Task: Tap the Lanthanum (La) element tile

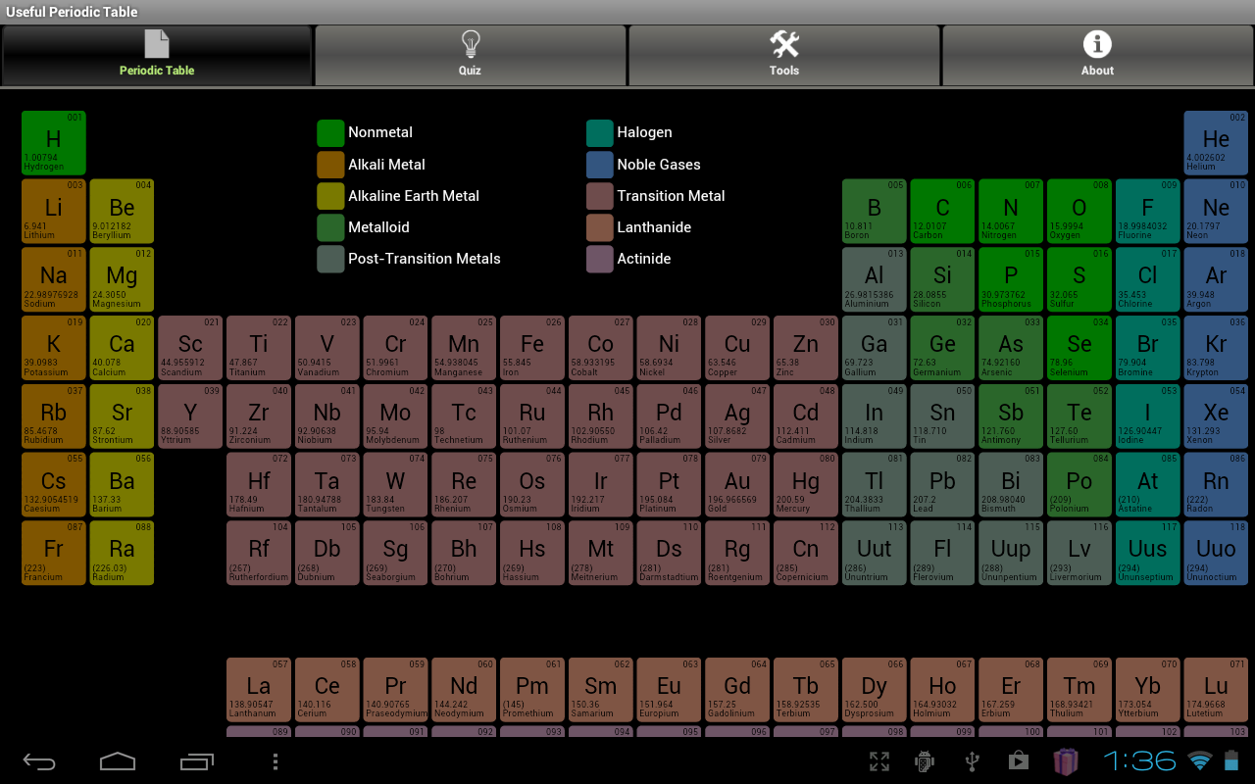Action: 259,689
